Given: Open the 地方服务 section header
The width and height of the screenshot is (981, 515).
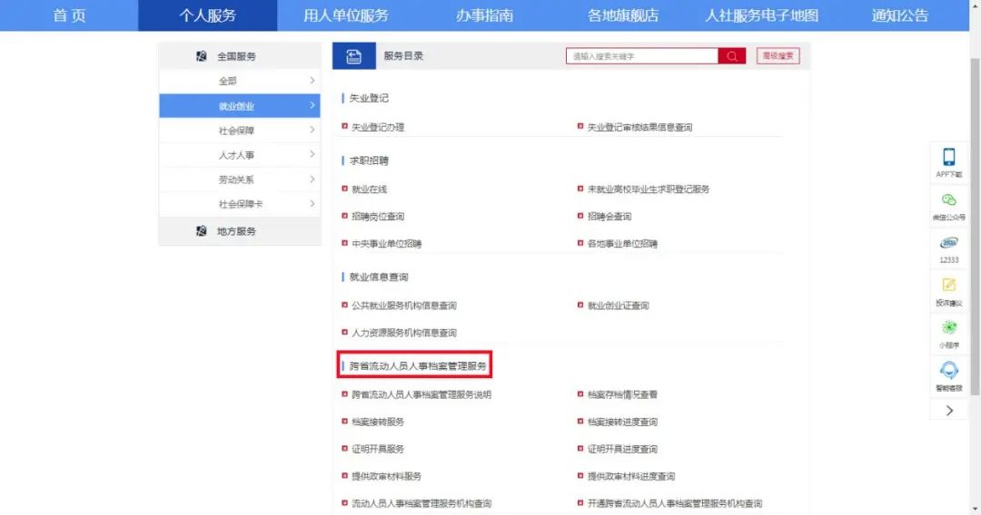Looking at the screenshot, I should 240,231.
